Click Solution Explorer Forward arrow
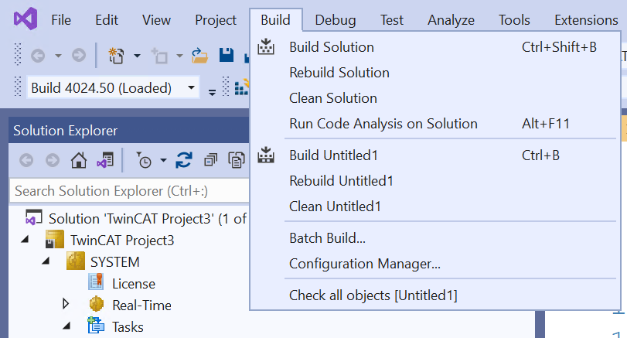This screenshot has height=338, width=627. point(53,160)
